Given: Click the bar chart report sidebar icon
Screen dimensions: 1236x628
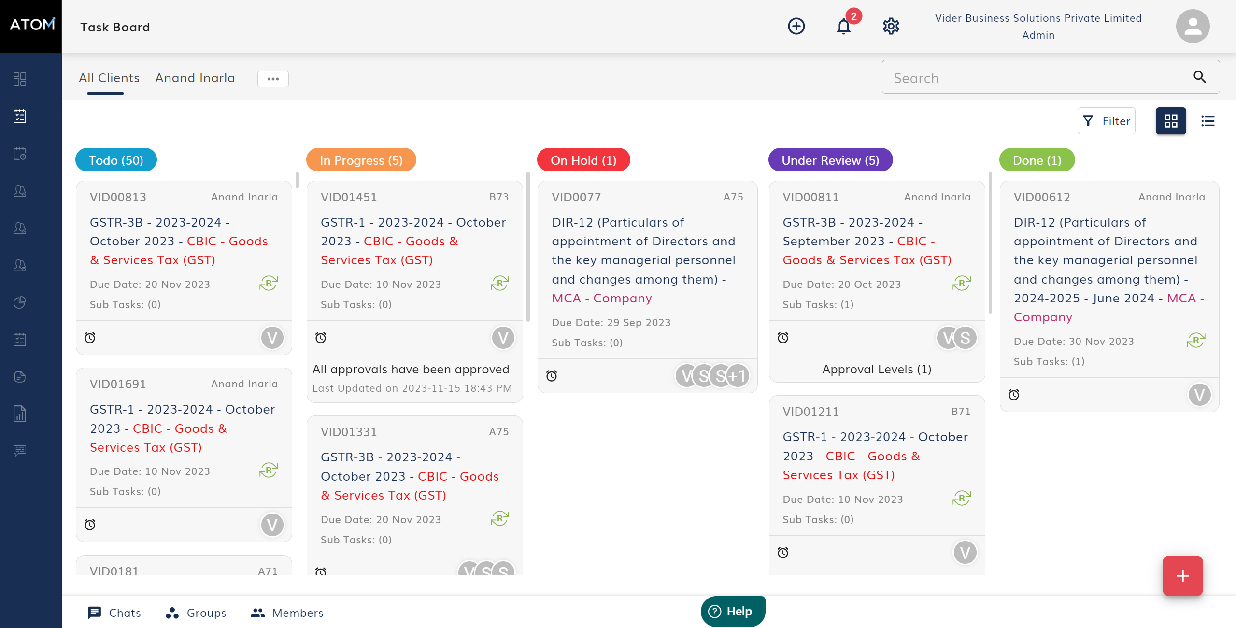Looking at the screenshot, I should pos(20,414).
